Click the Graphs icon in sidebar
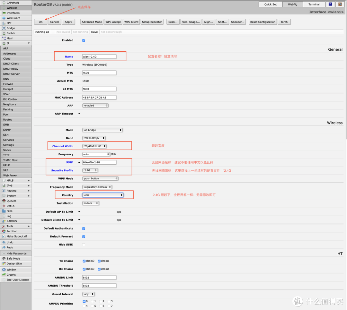The width and height of the screenshot is (347, 310). pos(4,275)
